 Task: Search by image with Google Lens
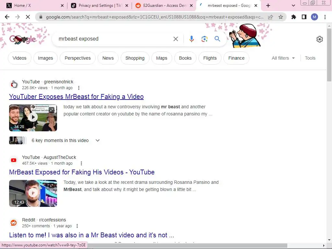(x=204, y=39)
